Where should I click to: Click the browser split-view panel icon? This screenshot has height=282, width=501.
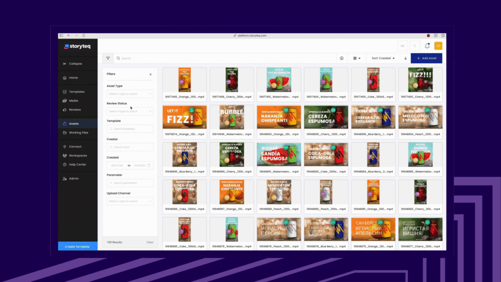coord(443,35)
